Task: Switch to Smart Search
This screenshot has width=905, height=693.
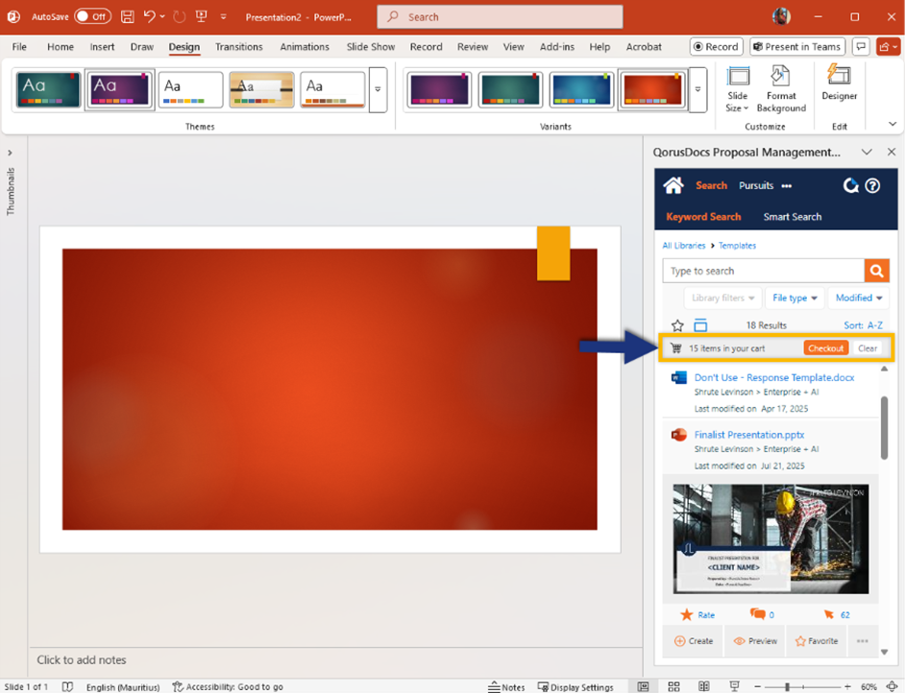Action: coord(793,217)
